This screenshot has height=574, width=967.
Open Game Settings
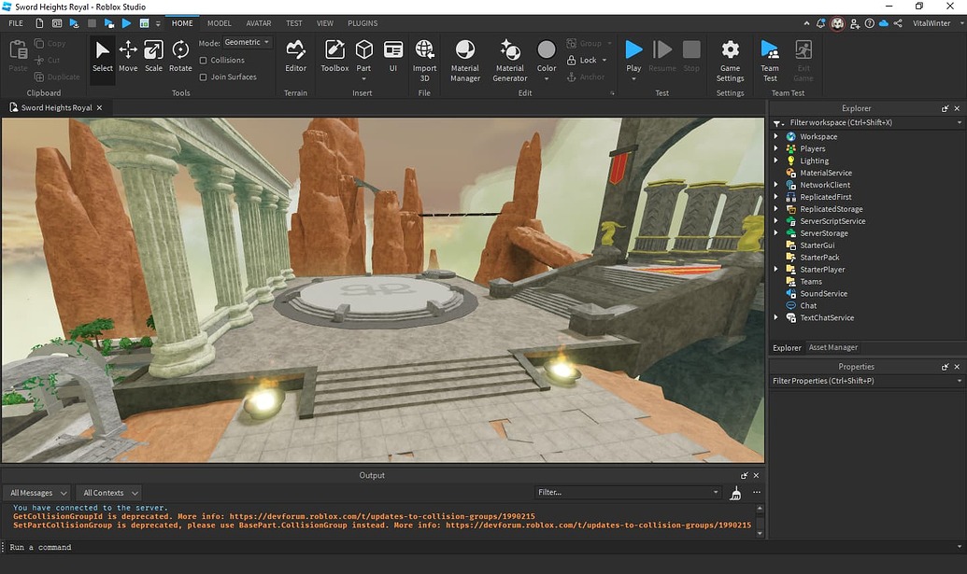(x=730, y=56)
